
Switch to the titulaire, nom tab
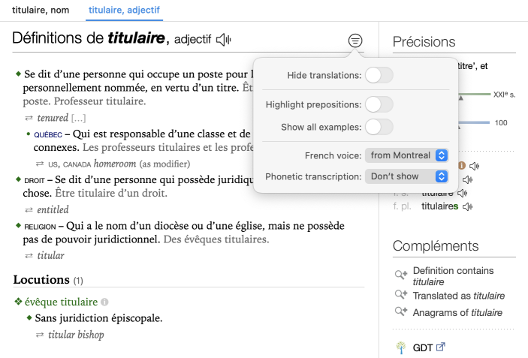point(38,11)
